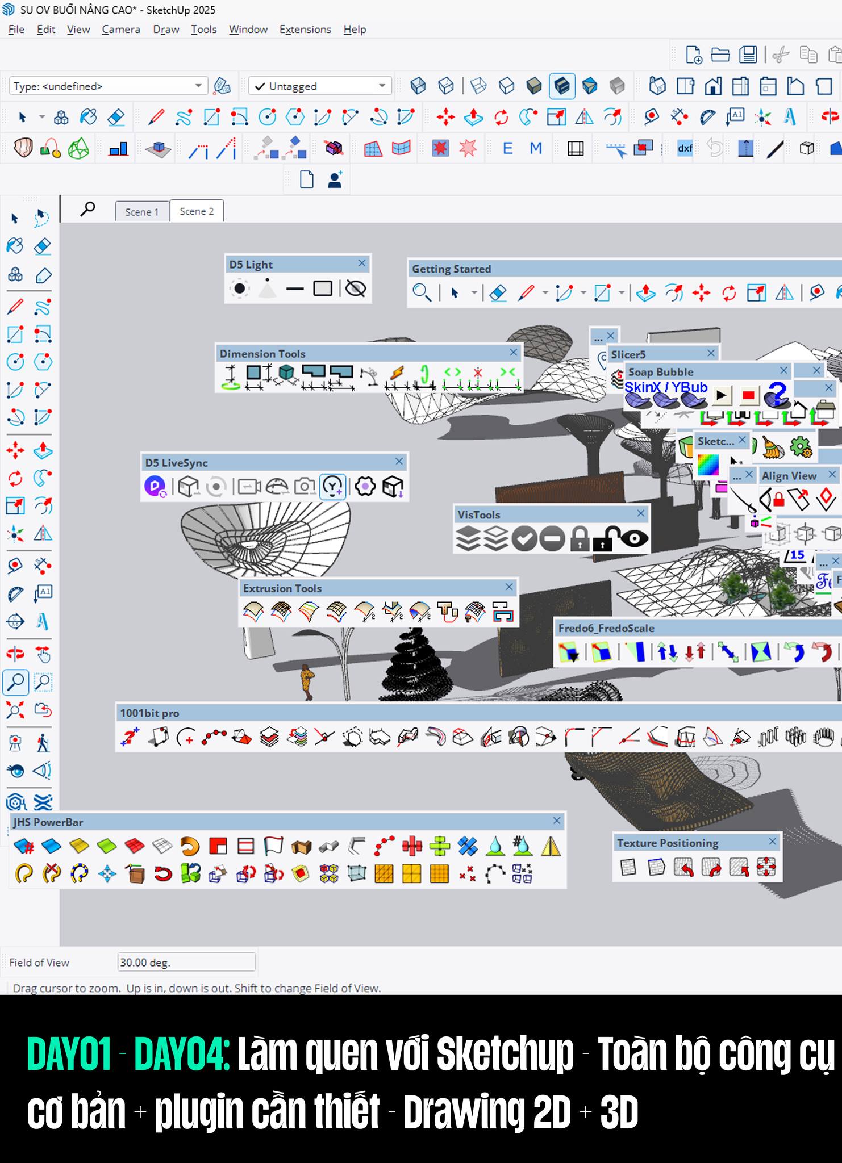Click the M button in toolbar
Viewport: 842px width, 1163px height.
click(x=536, y=149)
